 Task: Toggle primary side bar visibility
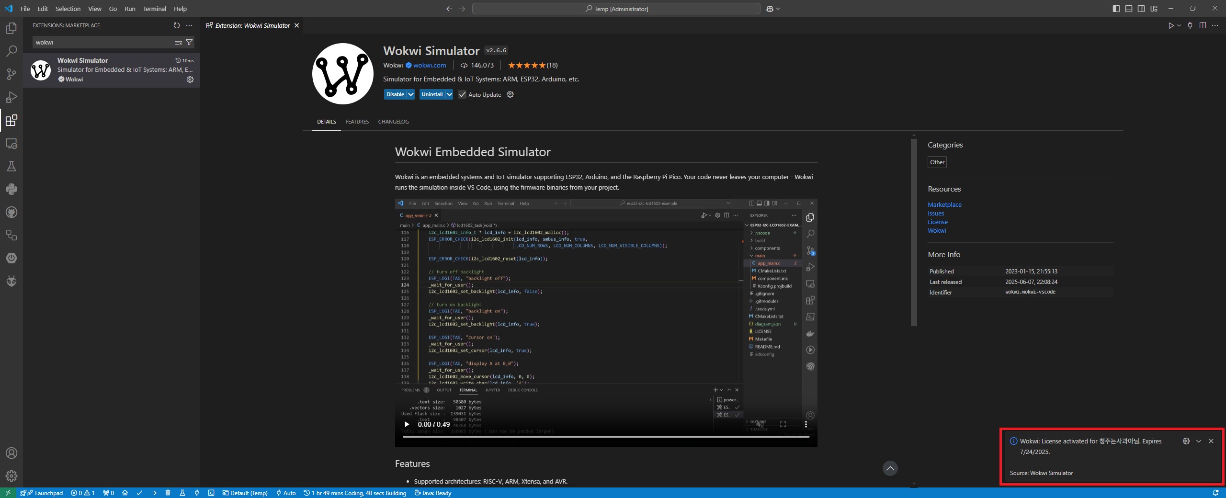pos(1116,9)
